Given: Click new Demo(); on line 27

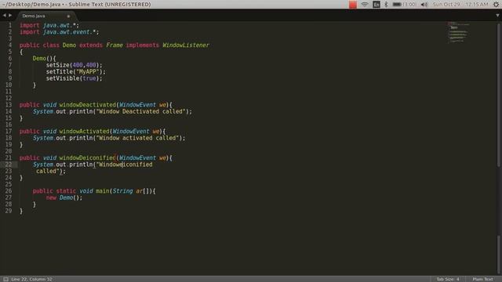Looking at the screenshot, I should pos(64,197).
